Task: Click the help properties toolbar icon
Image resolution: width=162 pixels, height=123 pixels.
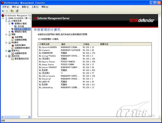Action: click(17, 11)
